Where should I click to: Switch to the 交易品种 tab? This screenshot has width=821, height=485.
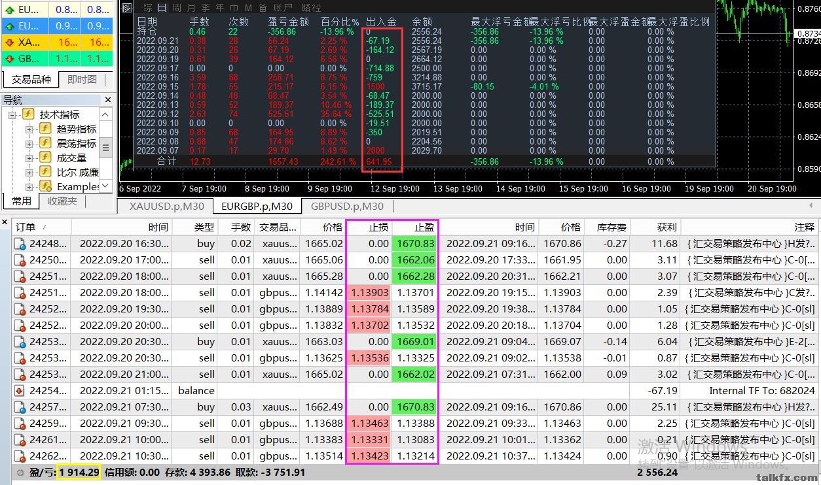point(31,80)
